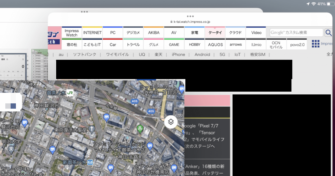Tap the 神田淡路町 label on the map
Screen dimensions: 335x176
click(130, 157)
